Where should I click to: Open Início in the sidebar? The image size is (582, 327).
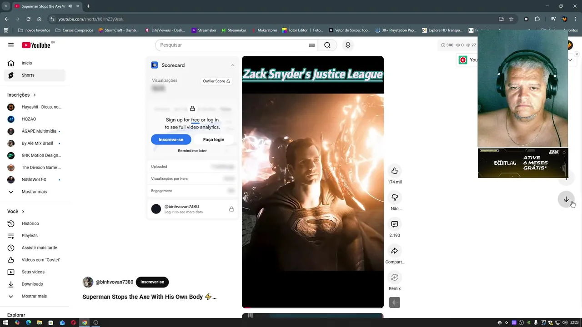(x=35, y=63)
